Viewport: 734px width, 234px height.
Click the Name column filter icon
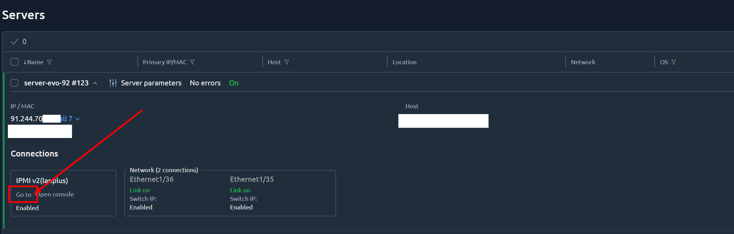pos(49,62)
